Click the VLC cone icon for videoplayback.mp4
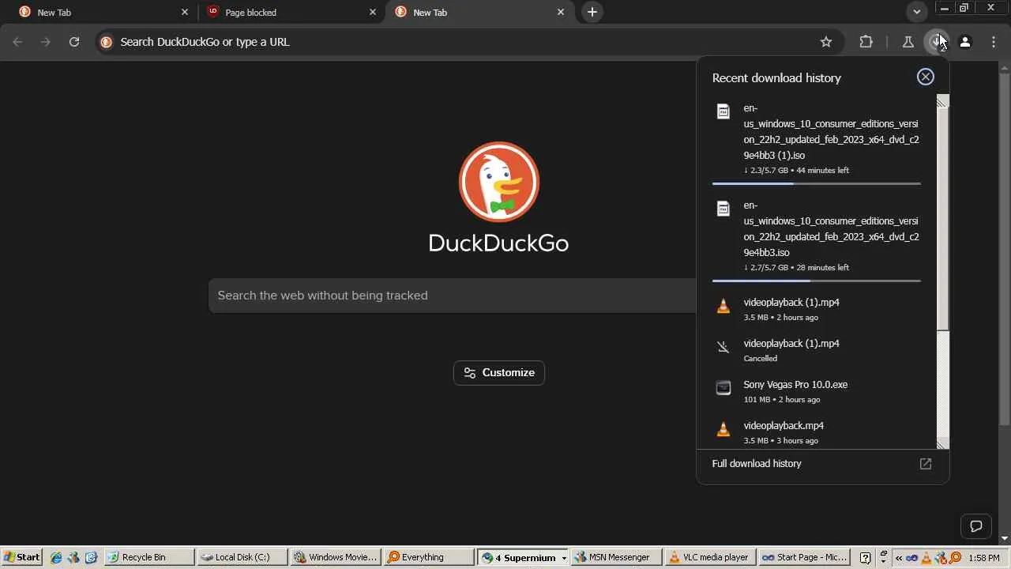This screenshot has height=569, width=1011. pos(723,429)
